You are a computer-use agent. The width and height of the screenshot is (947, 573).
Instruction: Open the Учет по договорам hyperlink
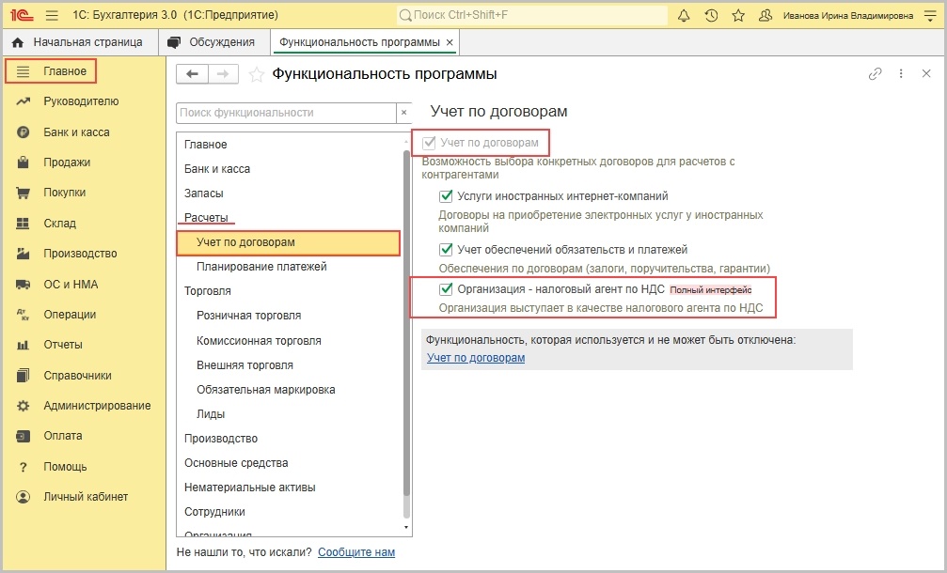[476, 358]
